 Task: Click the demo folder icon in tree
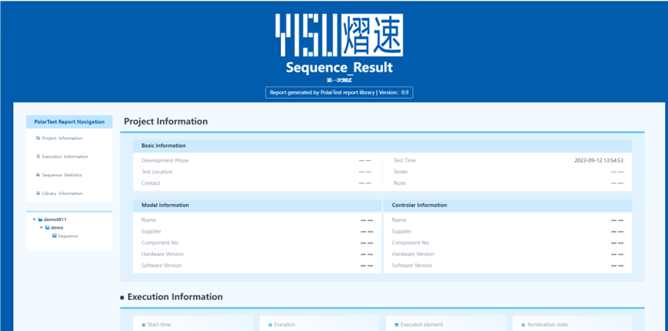pos(48,227)
